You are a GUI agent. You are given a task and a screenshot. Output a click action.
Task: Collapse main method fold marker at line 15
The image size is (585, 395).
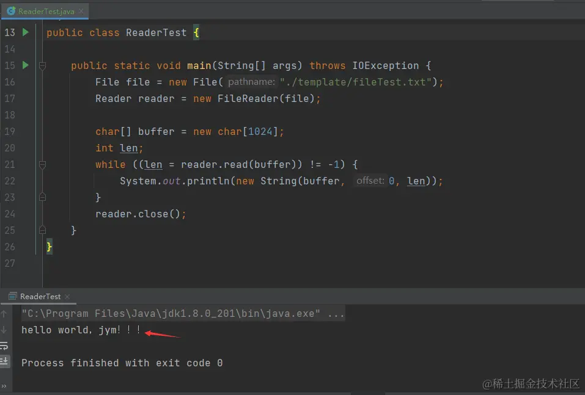point(43,66)
